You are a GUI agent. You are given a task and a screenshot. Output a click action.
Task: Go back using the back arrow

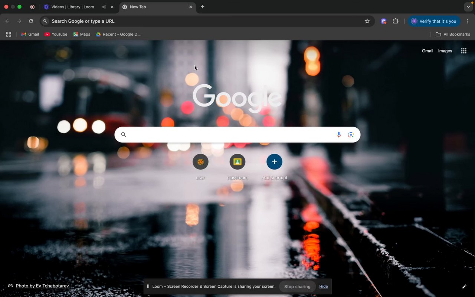[x=7, y=21]
